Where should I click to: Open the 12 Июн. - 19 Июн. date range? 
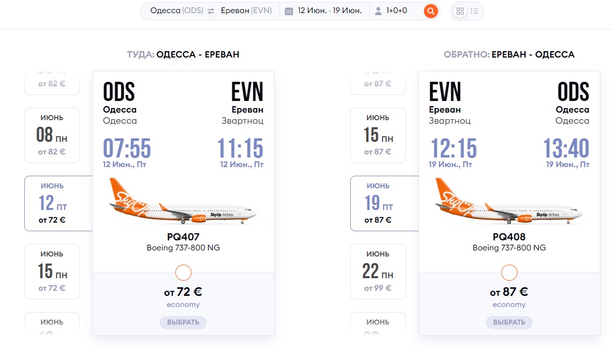(329, 11)
